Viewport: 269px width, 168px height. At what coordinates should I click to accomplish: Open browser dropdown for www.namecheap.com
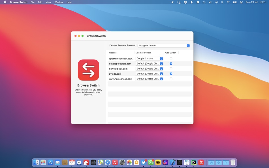click(x=149, y=79)
